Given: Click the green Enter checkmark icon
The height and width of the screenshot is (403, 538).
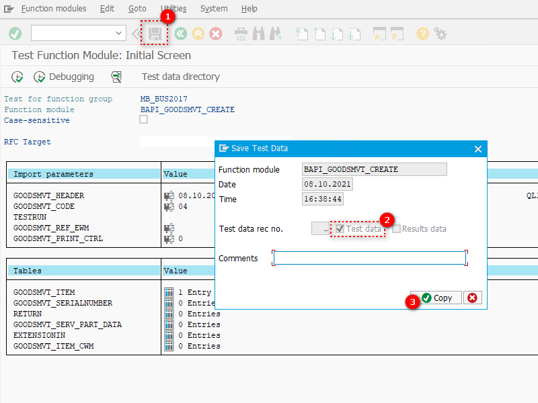Looking at the screenshot, I should [x=15, y=33].
